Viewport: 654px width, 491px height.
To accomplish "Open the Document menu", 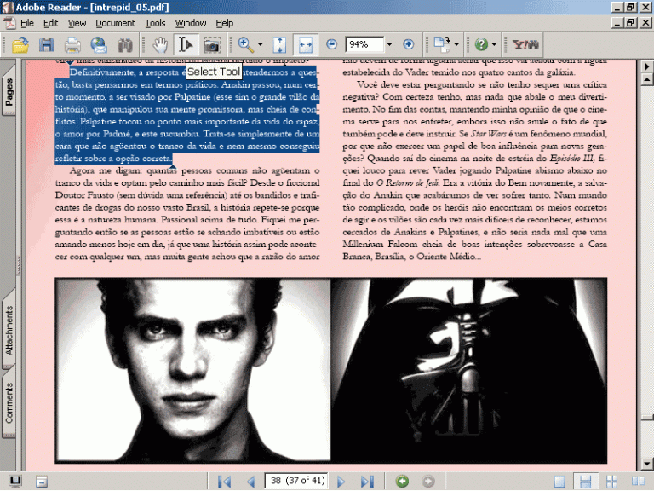I will pyautogui.click(x=115, y=23).
